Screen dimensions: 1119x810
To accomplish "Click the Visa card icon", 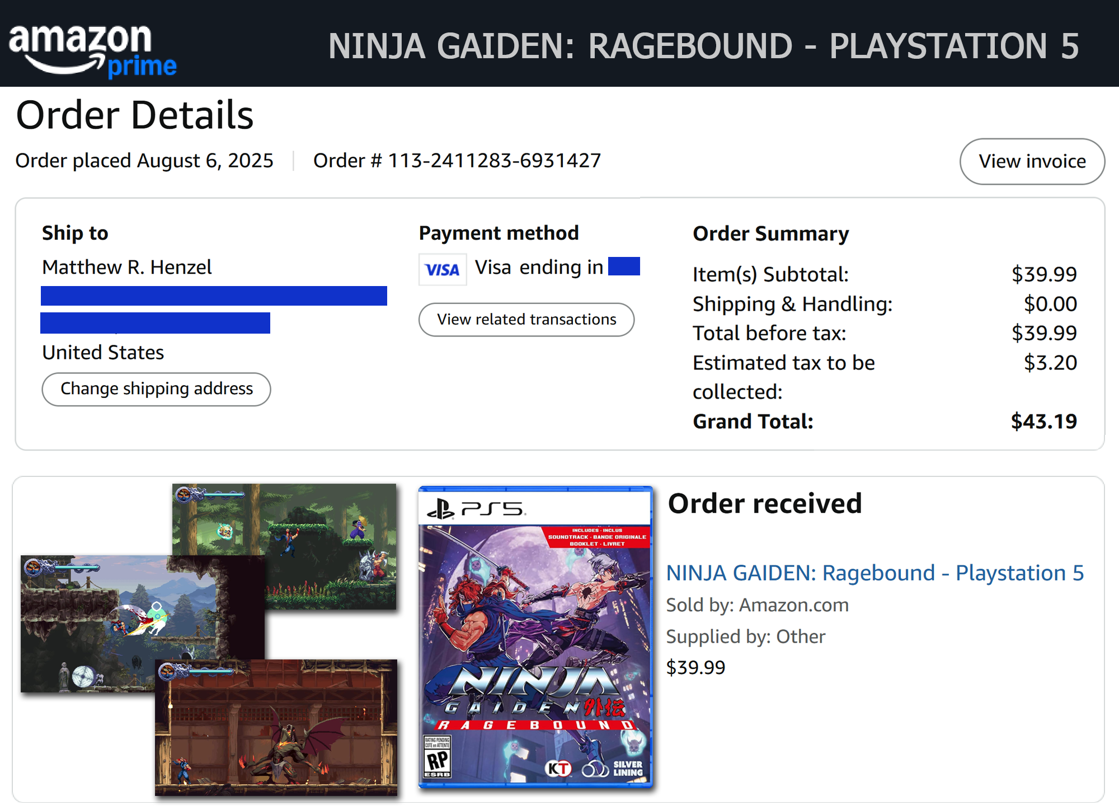I will tap(443, 270).
